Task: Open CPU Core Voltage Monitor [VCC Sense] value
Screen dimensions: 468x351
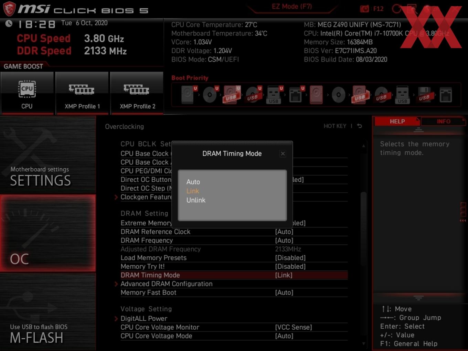Action: (x=294, y=327)
